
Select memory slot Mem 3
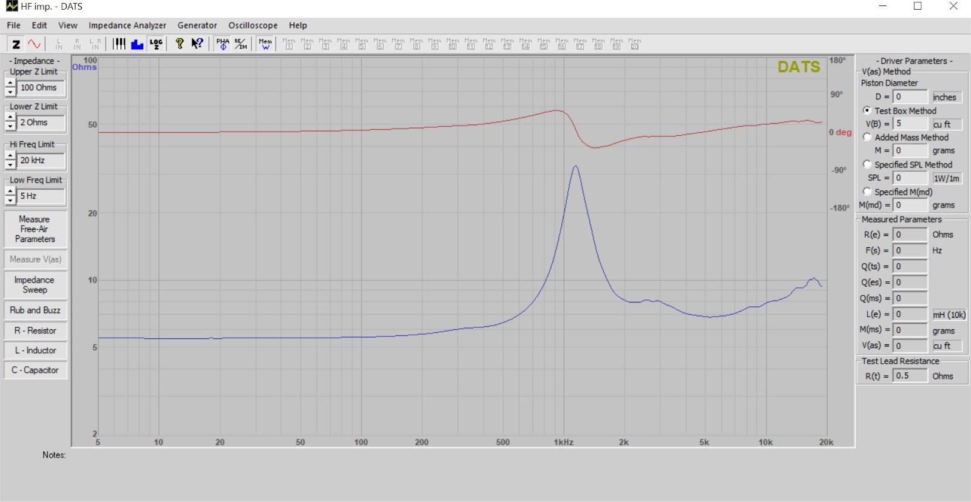coord(325,44)
